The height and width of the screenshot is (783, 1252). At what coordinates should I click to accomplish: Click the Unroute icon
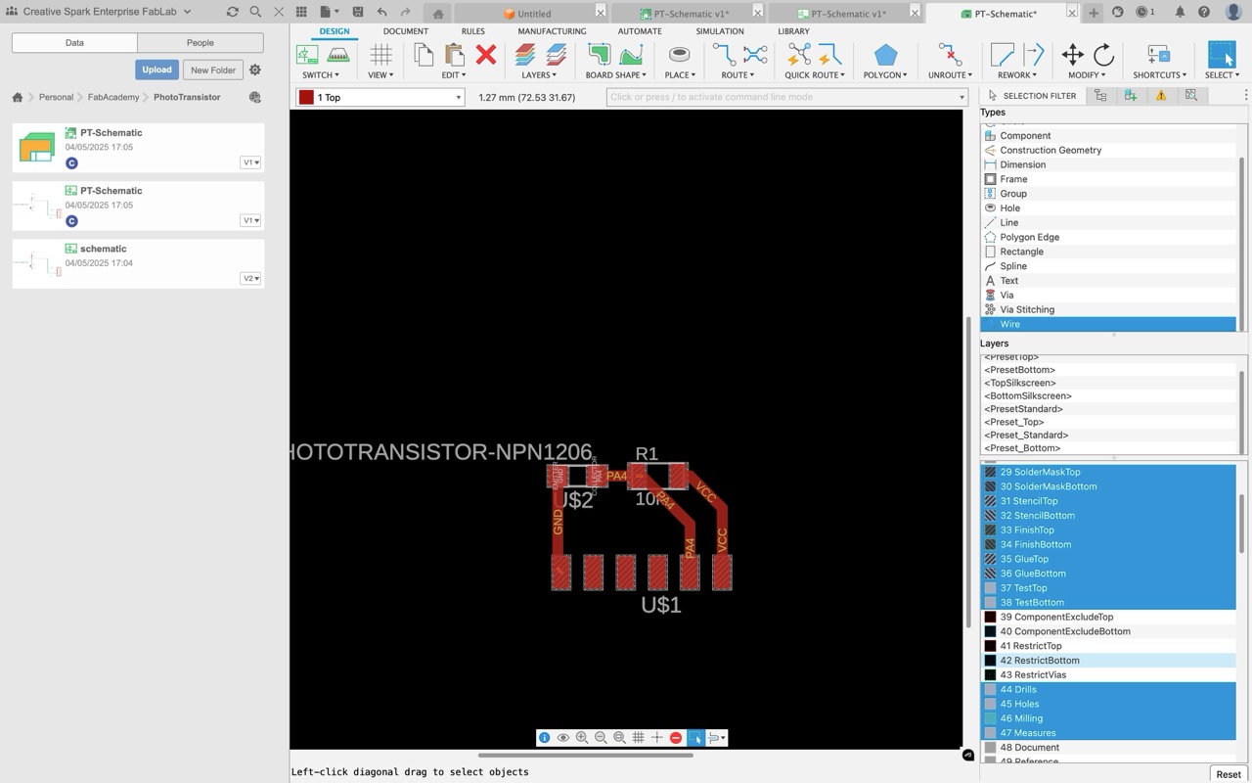pos(950,55)
